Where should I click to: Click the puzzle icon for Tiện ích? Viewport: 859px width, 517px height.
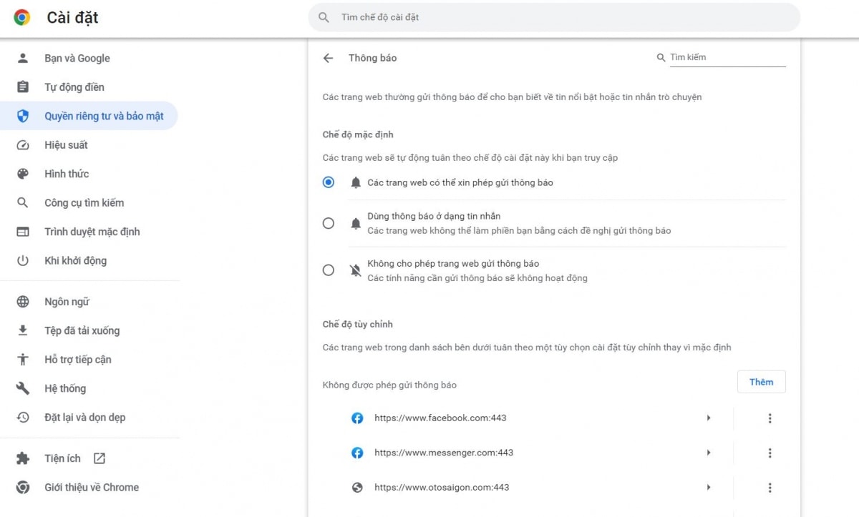(23, 458)
